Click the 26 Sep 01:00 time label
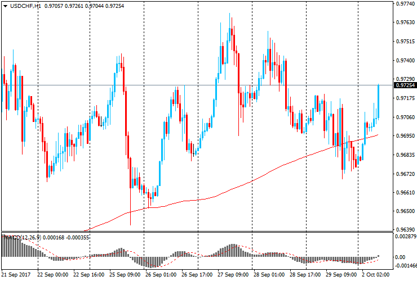The image size is (417, 281). coord(161,274)
